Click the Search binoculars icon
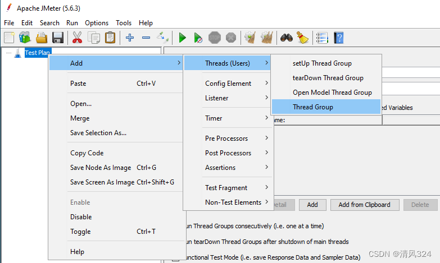 tap(286, 38)
